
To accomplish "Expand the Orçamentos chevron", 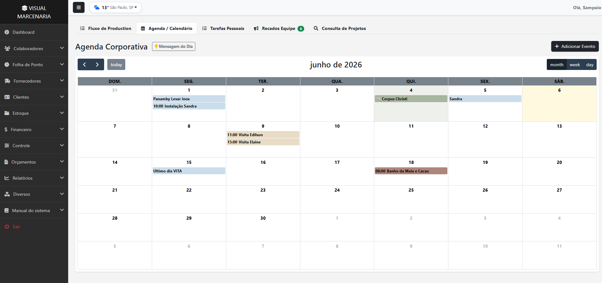I will coord(62,161).
